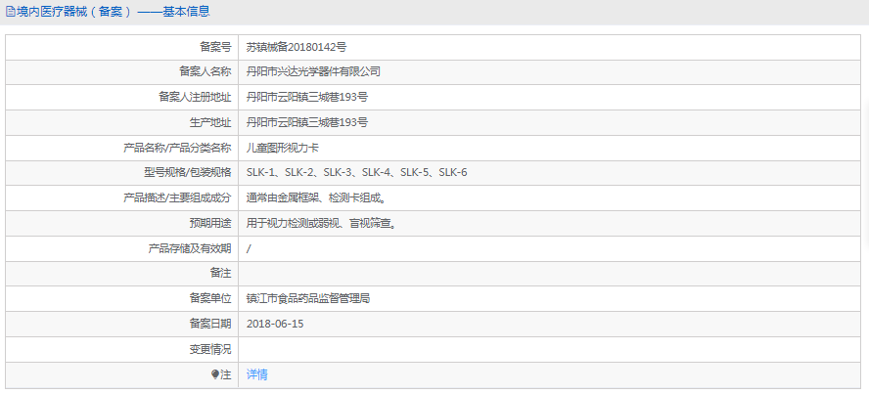Click the document icon beside the page title
Image resolution: width=869 pixels, height=394 pixels.
10,12
